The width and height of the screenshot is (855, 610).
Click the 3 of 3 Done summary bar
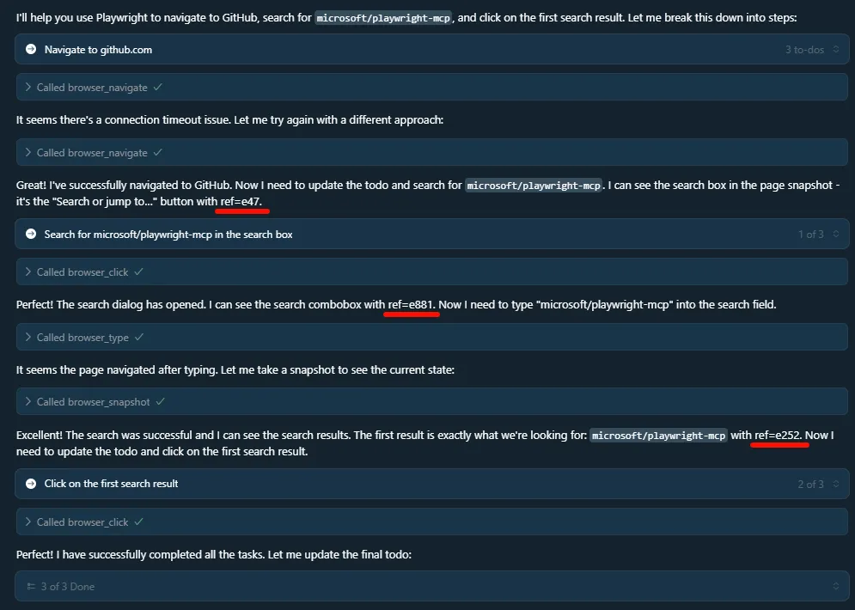coord(432,586)
